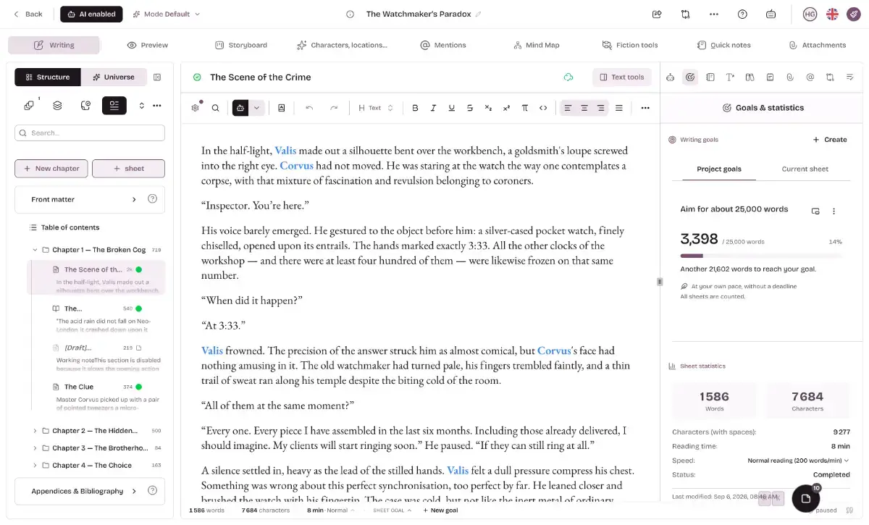Click the duplicate sheets icon with badge 1
The image size is (869, 525).
[x=29, y=105]
